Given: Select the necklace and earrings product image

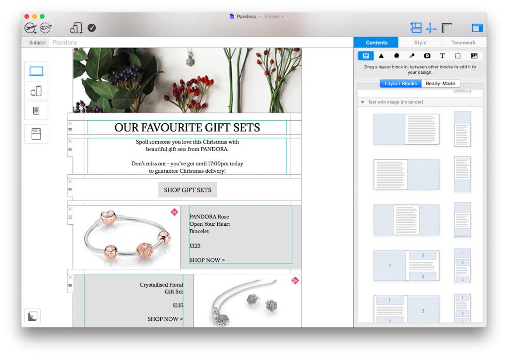Looking at the screenshot, I should point(248,301).
